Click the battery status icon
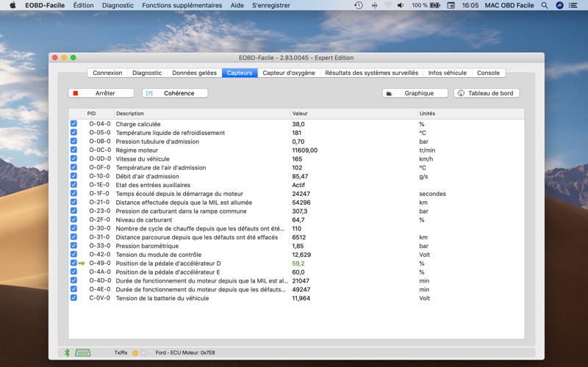 pos(435,5)
